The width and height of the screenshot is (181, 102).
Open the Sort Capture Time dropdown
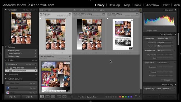click(92, 97)
